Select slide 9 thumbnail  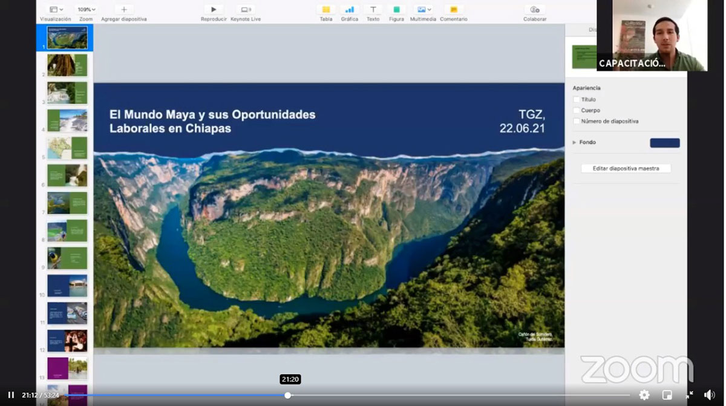coord(67,258)
